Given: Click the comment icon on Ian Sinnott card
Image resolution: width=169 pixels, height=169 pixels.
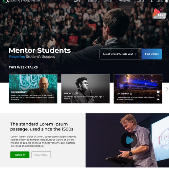Looking at the screenshot, I should [x=158, y=96].
